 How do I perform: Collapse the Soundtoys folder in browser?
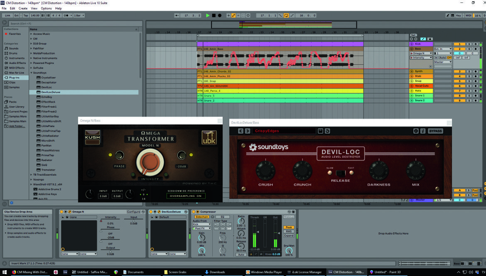pos(31,73)
